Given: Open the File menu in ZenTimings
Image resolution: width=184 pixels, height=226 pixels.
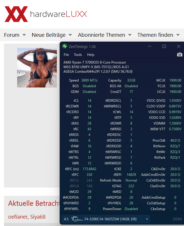Looking at the screenshot, I should 66,55.
